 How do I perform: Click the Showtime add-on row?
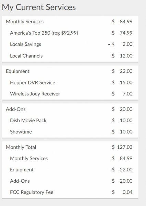pos(70,132)
